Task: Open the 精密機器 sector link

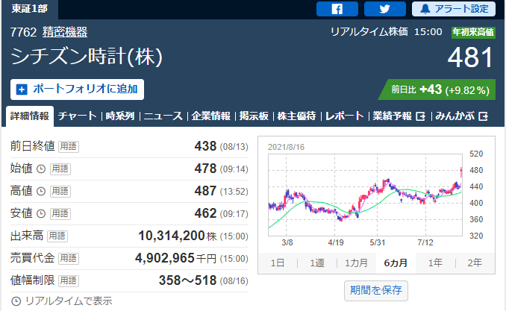Action: (65, 32)
